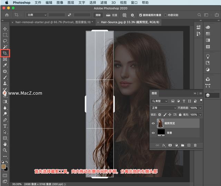
Task: Hide the 裁剪预览 layer
Action: tap(153, 123)
